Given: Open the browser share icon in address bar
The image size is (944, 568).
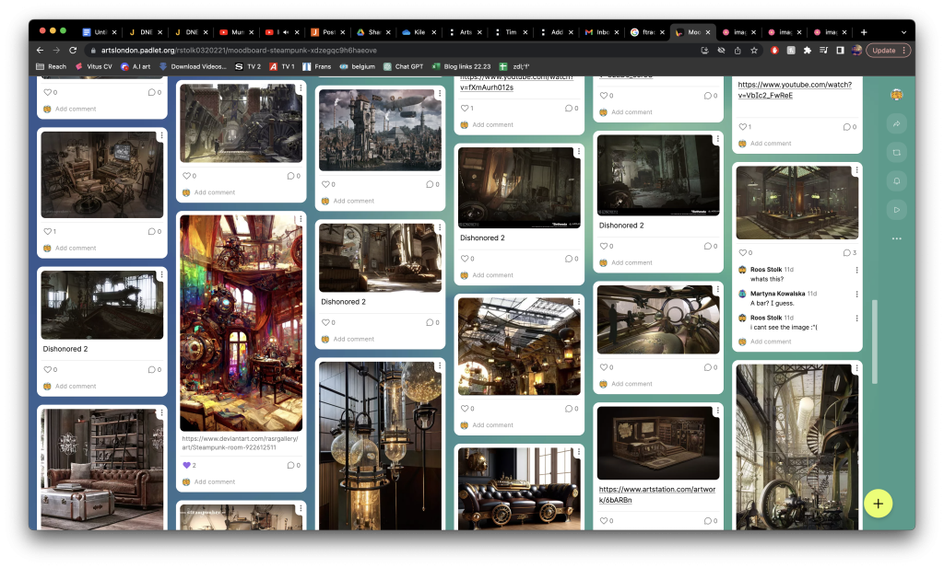Looking at the screenshot, I should point(737,51).
